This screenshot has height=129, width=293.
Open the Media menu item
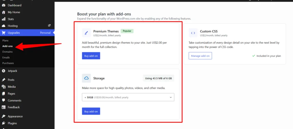(x=27, y=87)
